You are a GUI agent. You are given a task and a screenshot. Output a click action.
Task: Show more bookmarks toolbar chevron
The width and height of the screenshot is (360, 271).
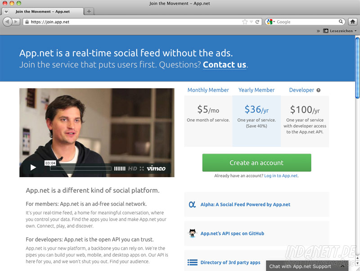[318, 31]
